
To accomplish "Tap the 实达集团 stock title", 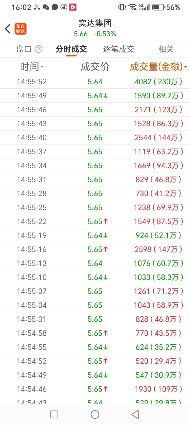I will coord(95,23).
